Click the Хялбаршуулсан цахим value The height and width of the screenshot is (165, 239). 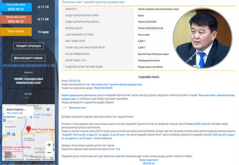(x=149, y=61)
